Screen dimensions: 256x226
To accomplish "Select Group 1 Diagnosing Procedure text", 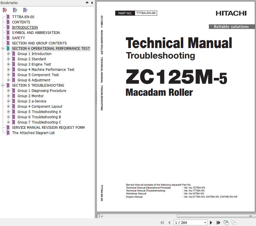I will [x=42, y=90].
